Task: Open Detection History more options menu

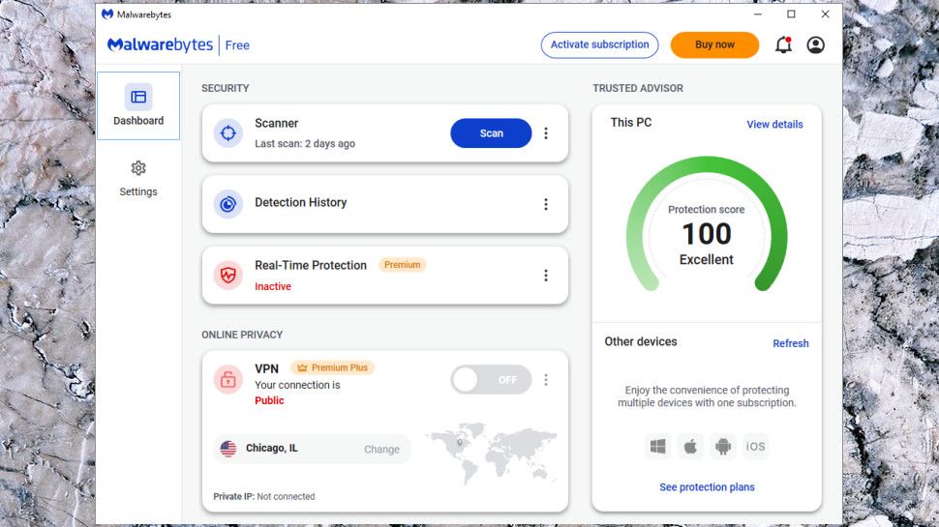Action: click(546, 204)
